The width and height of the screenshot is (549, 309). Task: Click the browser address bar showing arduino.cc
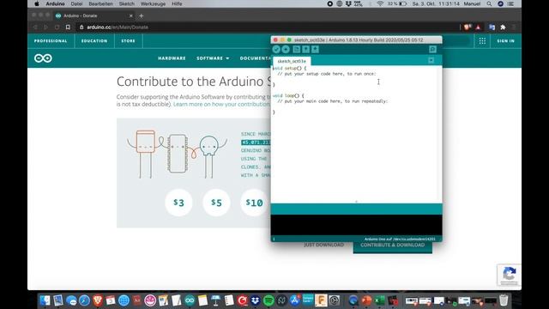click(x=266, y=27)
